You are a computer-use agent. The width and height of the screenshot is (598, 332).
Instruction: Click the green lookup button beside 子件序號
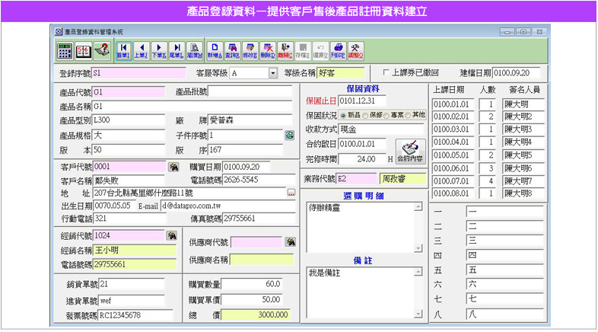(290, 135)
